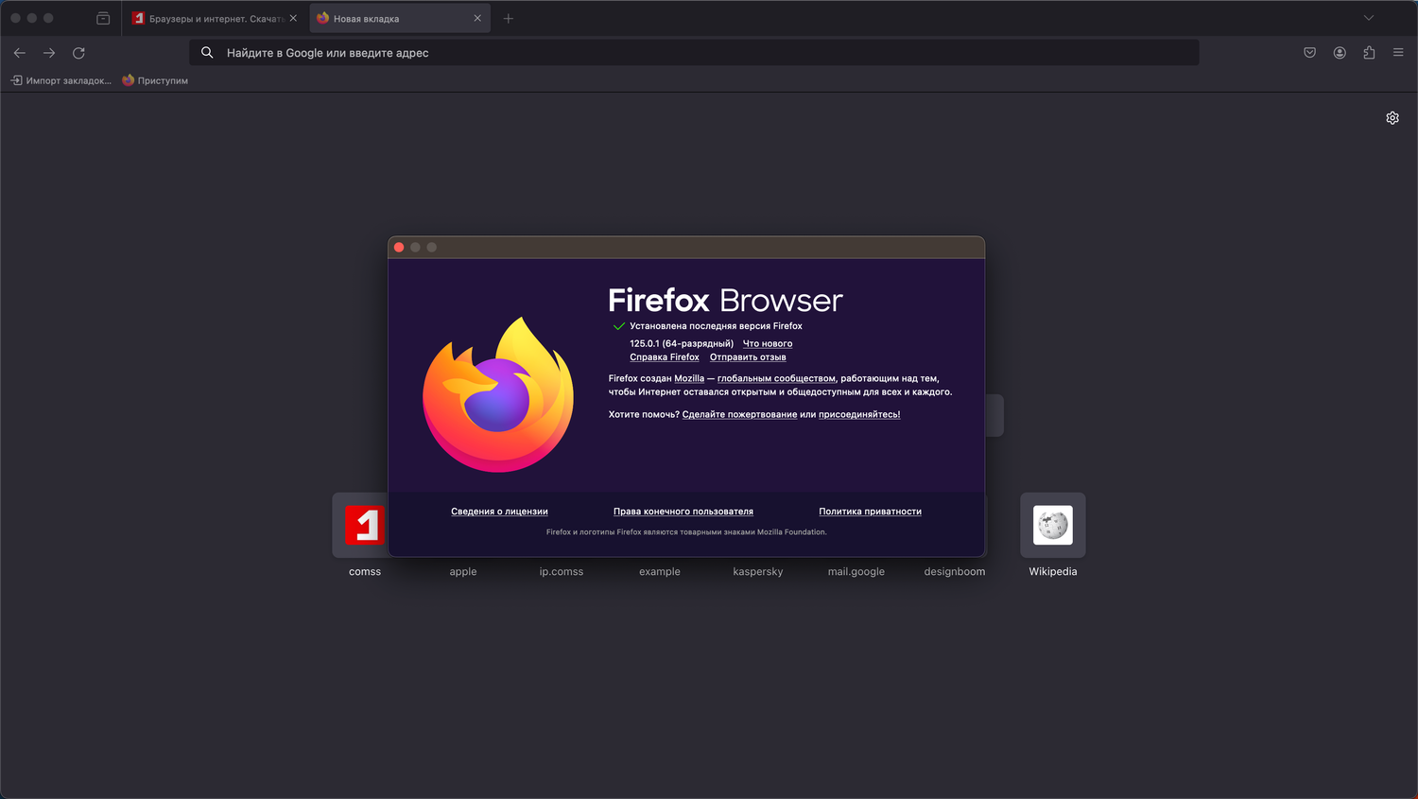The width and height of the screenshot is (1418, 799).
Task: Click the "apple" shortcut label
Action: coord(463,572)
